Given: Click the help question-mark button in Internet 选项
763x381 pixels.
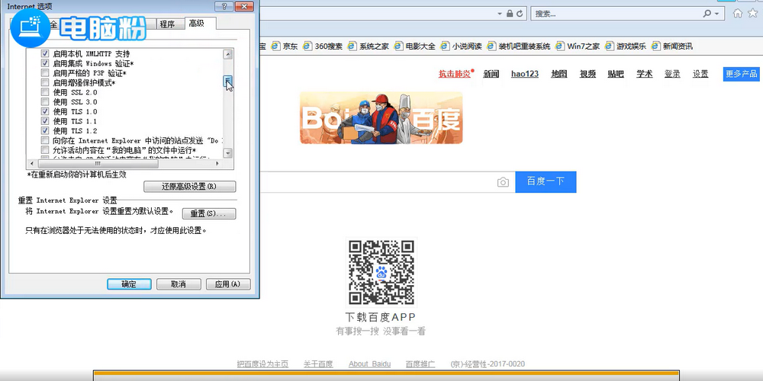Looking at the screenshot, I should (224, 6).
